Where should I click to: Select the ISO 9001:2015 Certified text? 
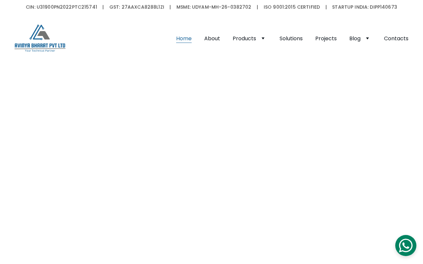tap(292, 7)
